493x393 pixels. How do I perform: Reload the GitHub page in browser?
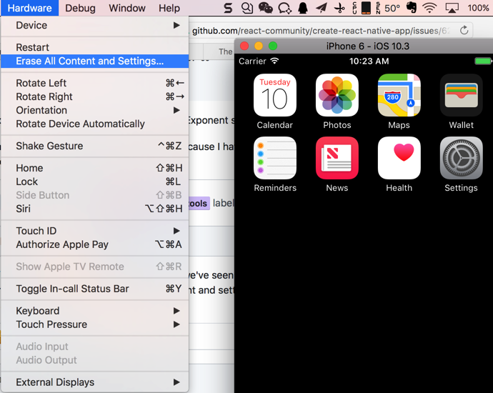point(464,31)
